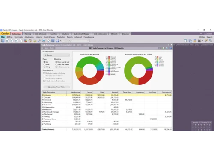
Task: Click the Subcontract column header
Action: pyautogui.click(x=164, y=92)
